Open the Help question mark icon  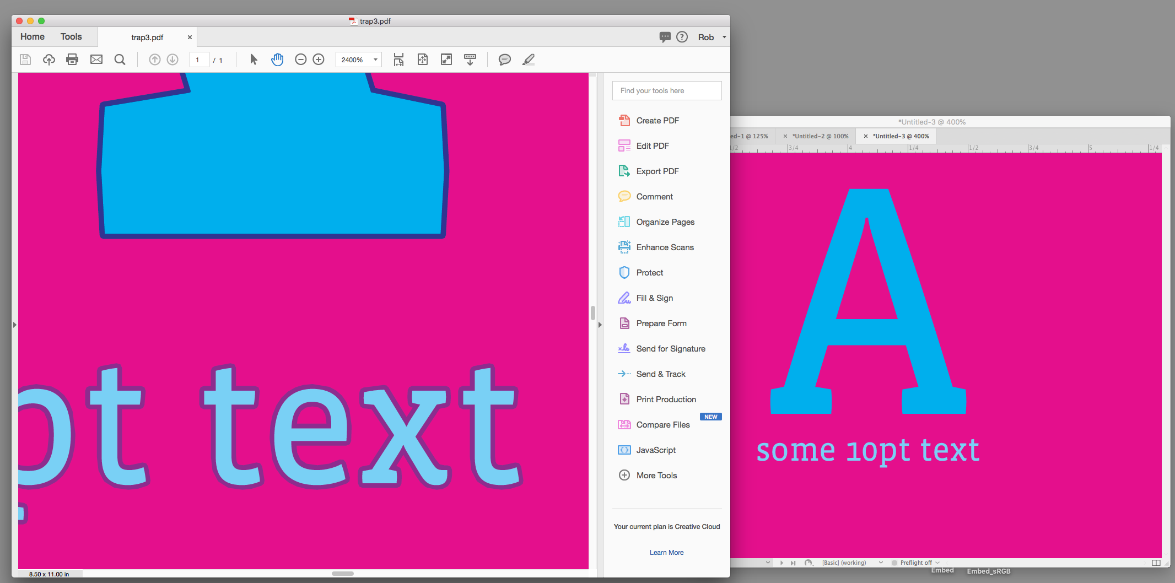682,37
